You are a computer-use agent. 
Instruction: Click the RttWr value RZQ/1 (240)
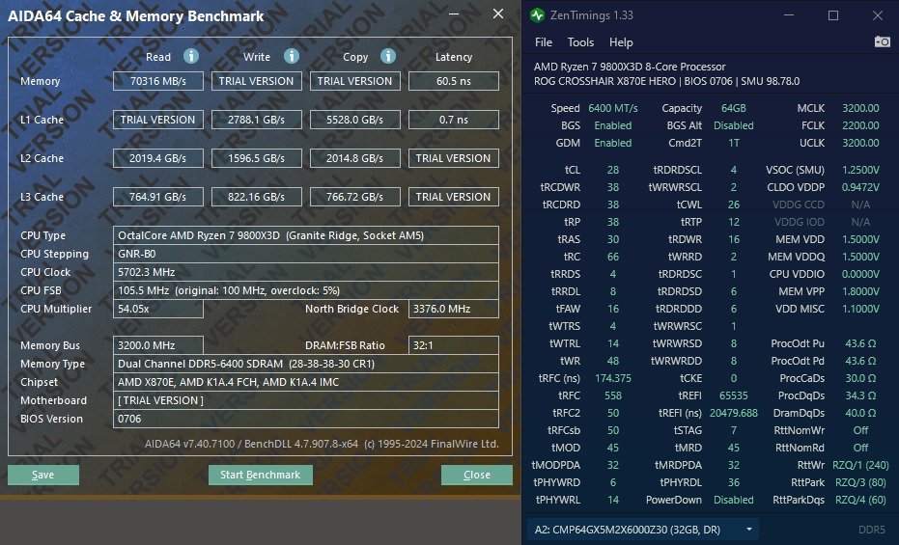[x=860, y=465]
